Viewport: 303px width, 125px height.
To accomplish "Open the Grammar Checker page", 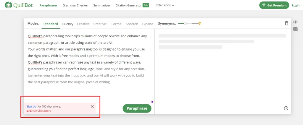I will point(75,5).
